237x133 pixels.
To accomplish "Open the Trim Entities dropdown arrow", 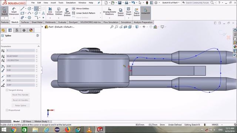I will 50,18.
